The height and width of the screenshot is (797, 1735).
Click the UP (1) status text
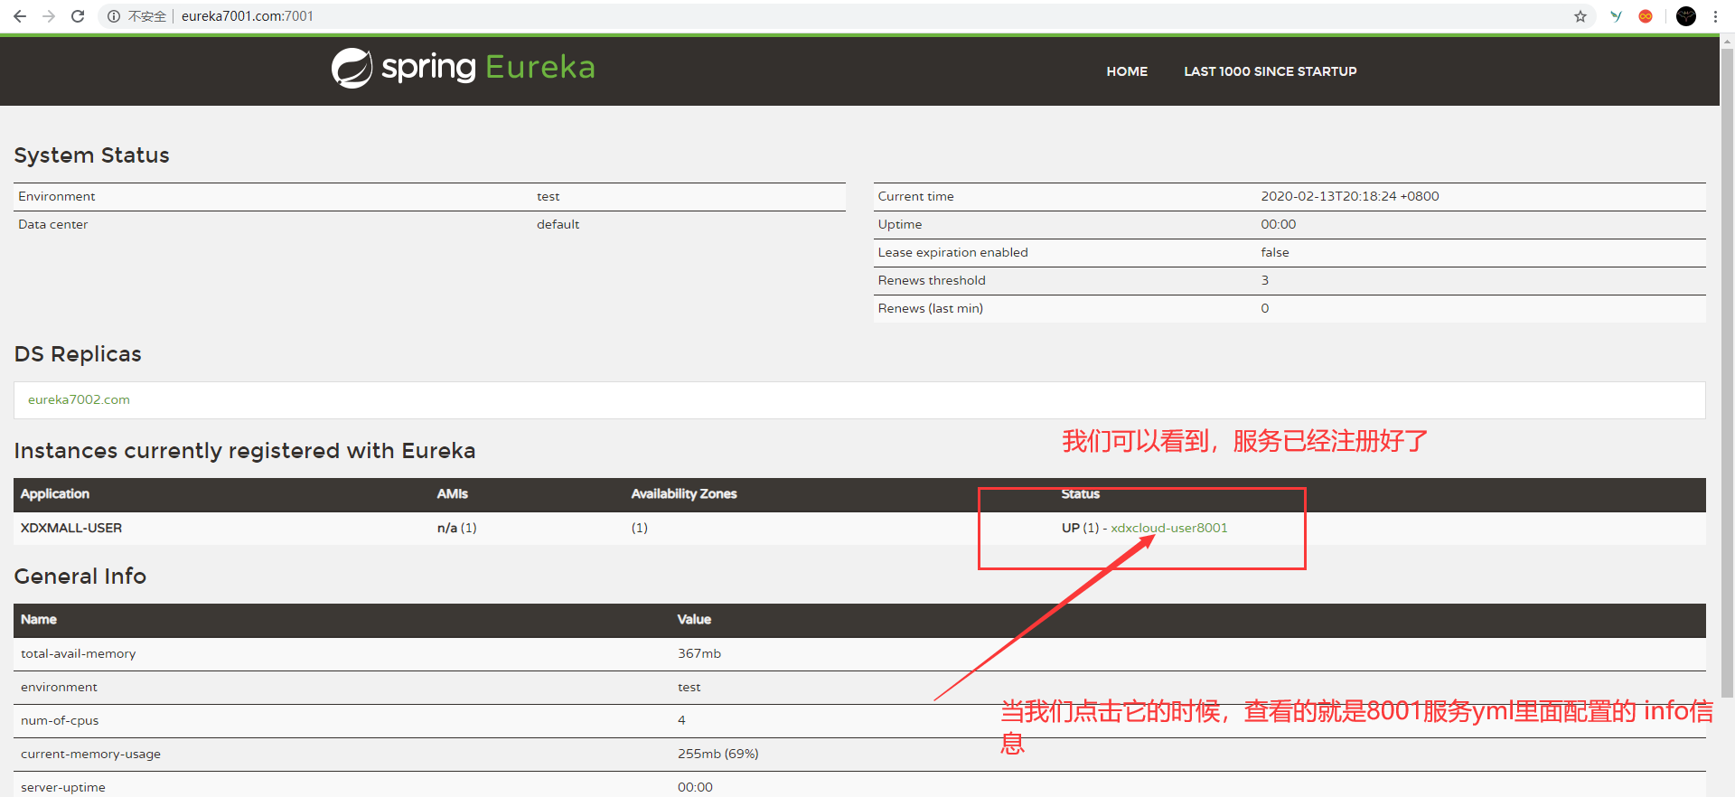coord(1080,528)
